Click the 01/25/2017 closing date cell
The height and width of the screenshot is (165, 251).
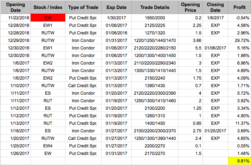215,131
